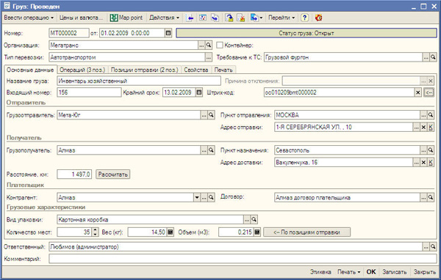
Task: Open the Печать dropdown at the bottom
Action: click(x=348, y=272)
